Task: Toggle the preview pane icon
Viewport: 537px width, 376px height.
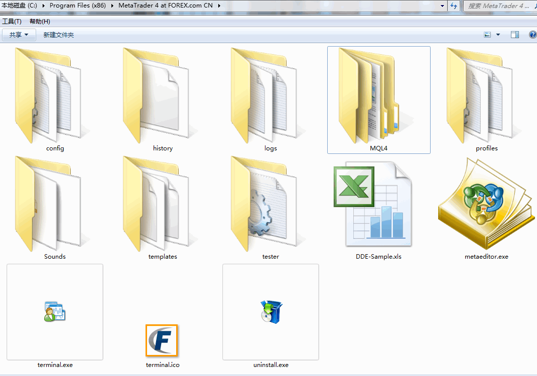Action: pyautogui.click(x=515, y=35)
